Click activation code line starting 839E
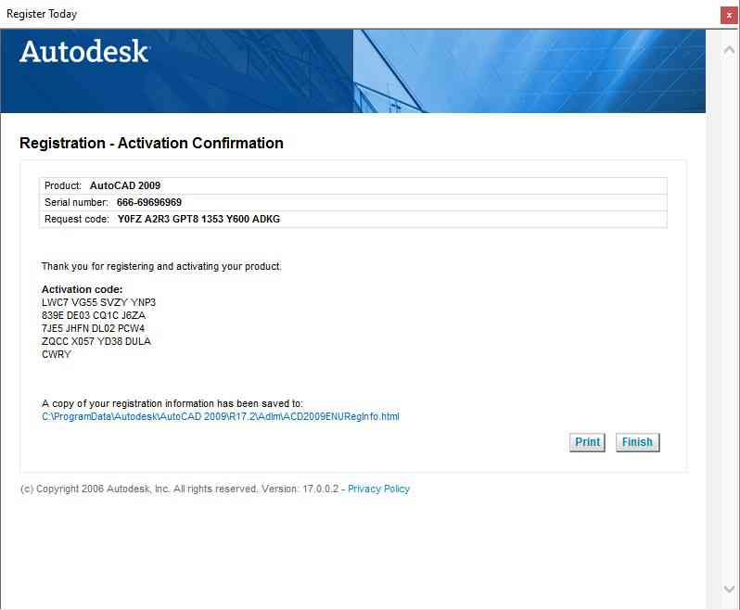 point(94,315)
